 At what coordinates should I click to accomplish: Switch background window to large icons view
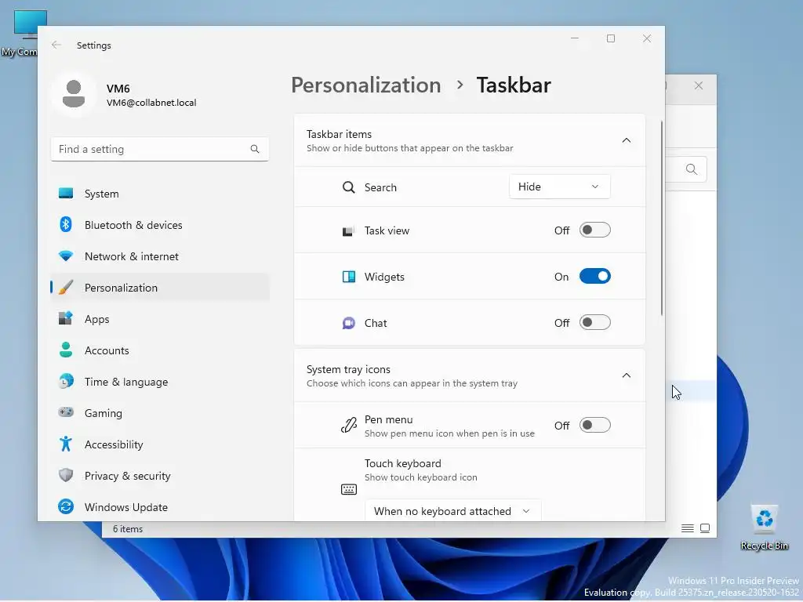pyautogui.click(x=705, y=528)
